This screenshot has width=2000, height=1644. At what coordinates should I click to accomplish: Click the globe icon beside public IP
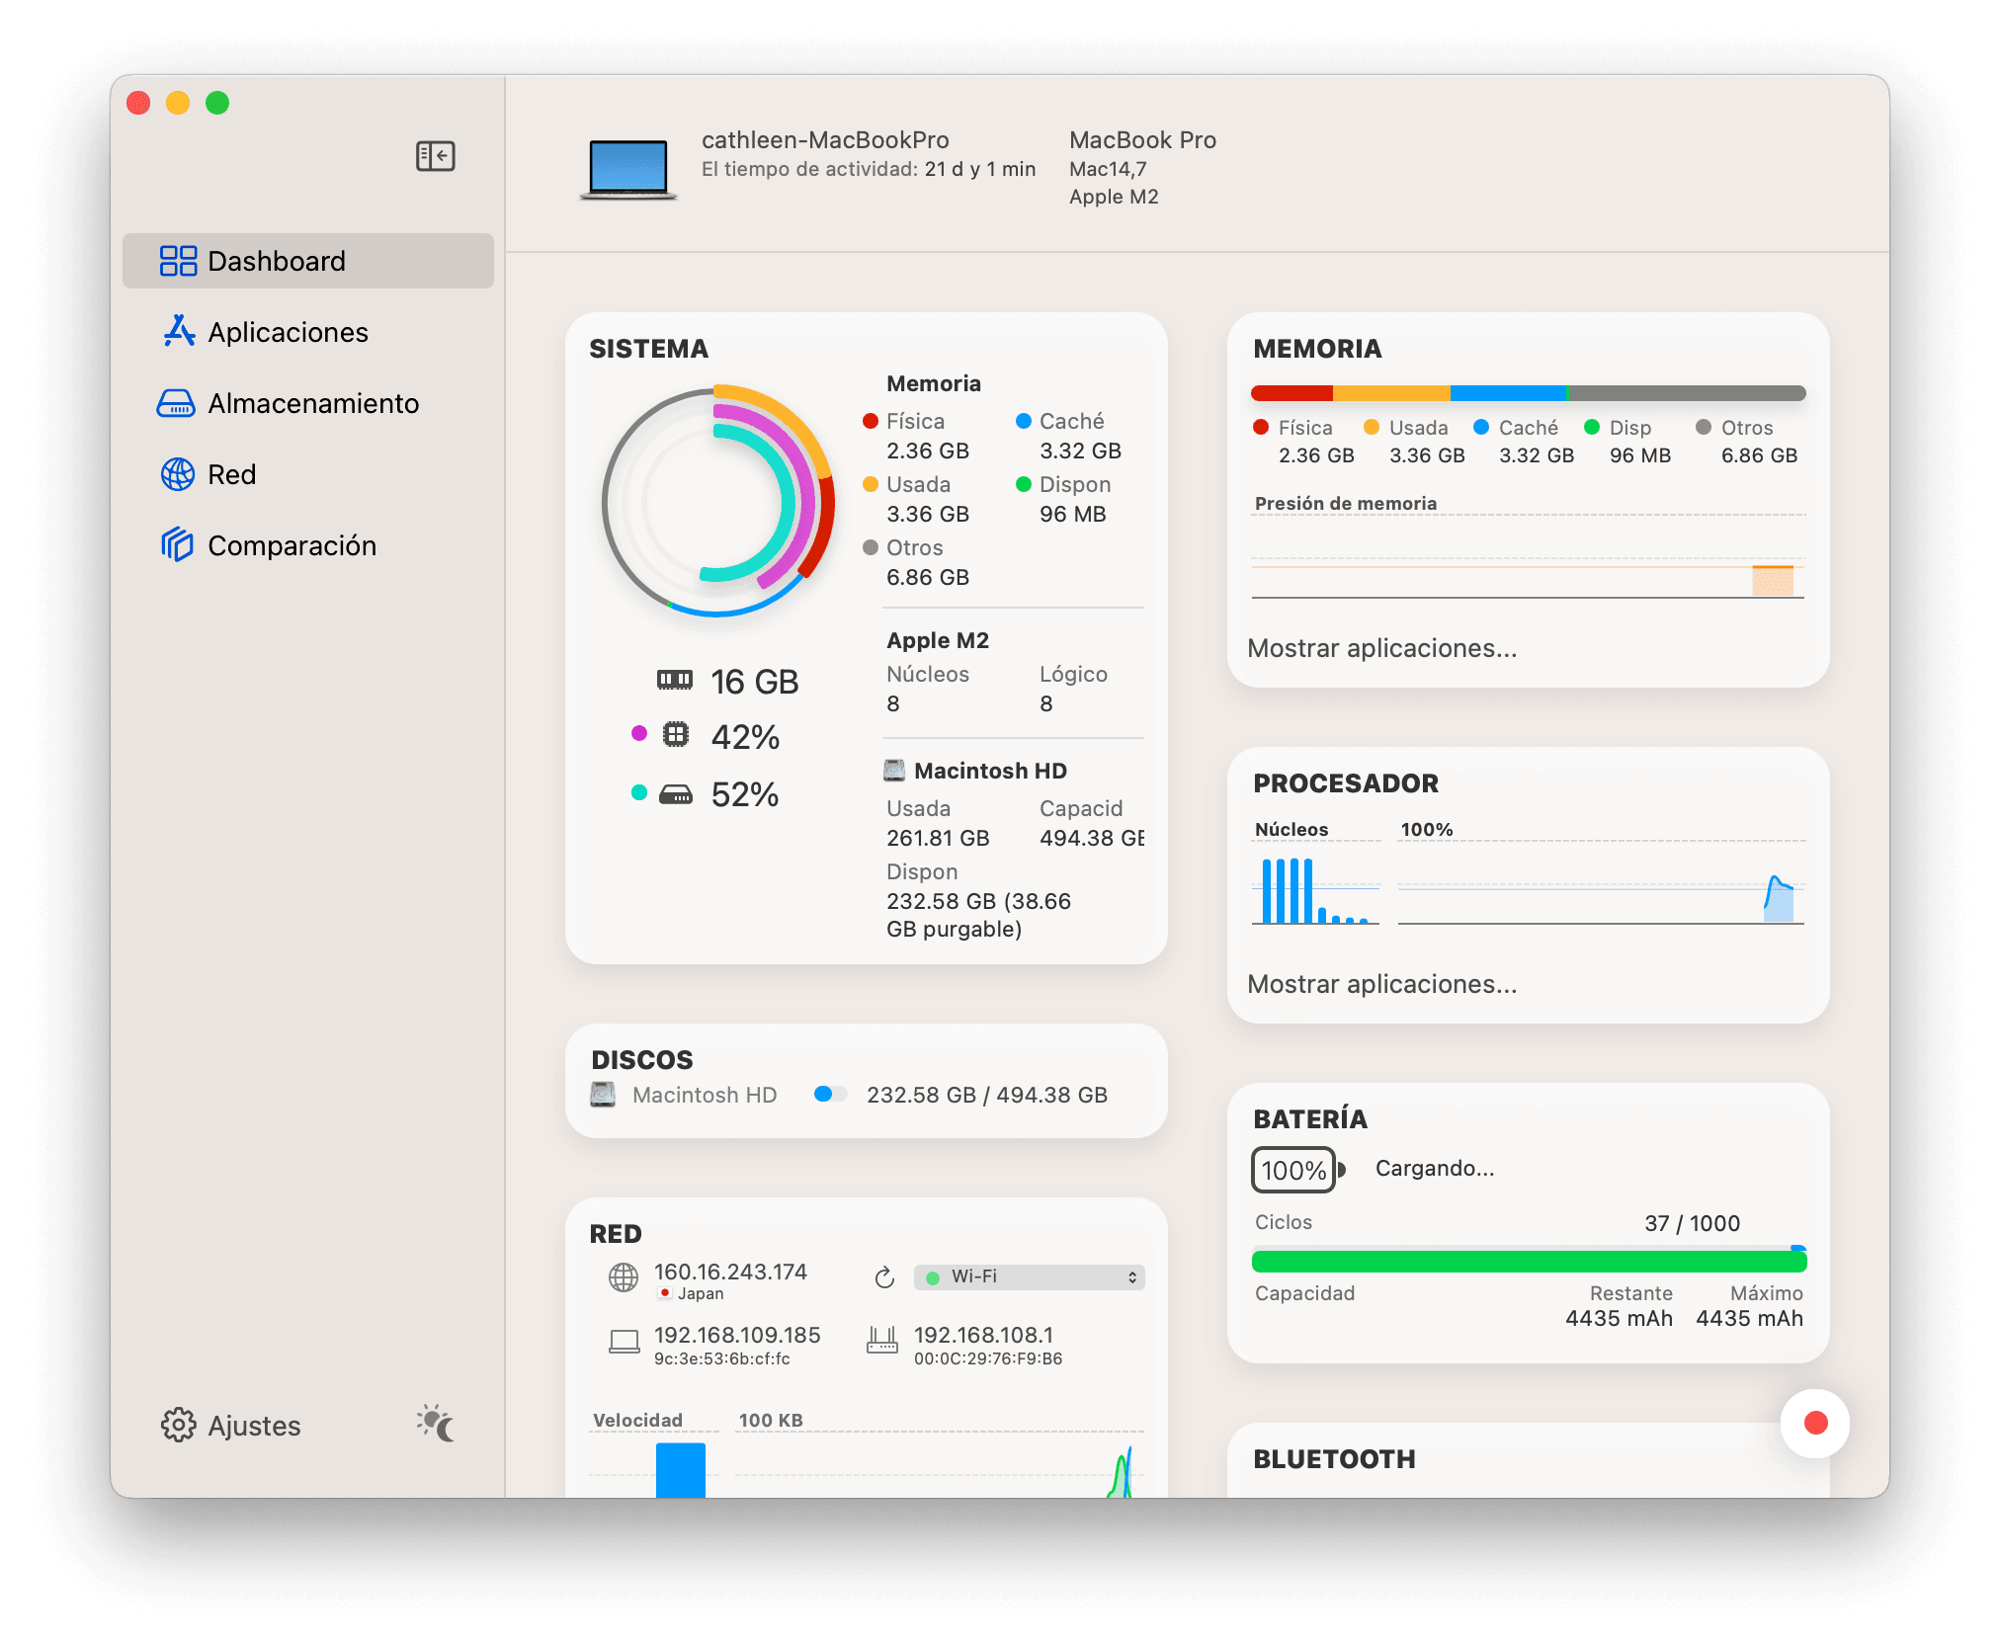(x=623, y=1277)
